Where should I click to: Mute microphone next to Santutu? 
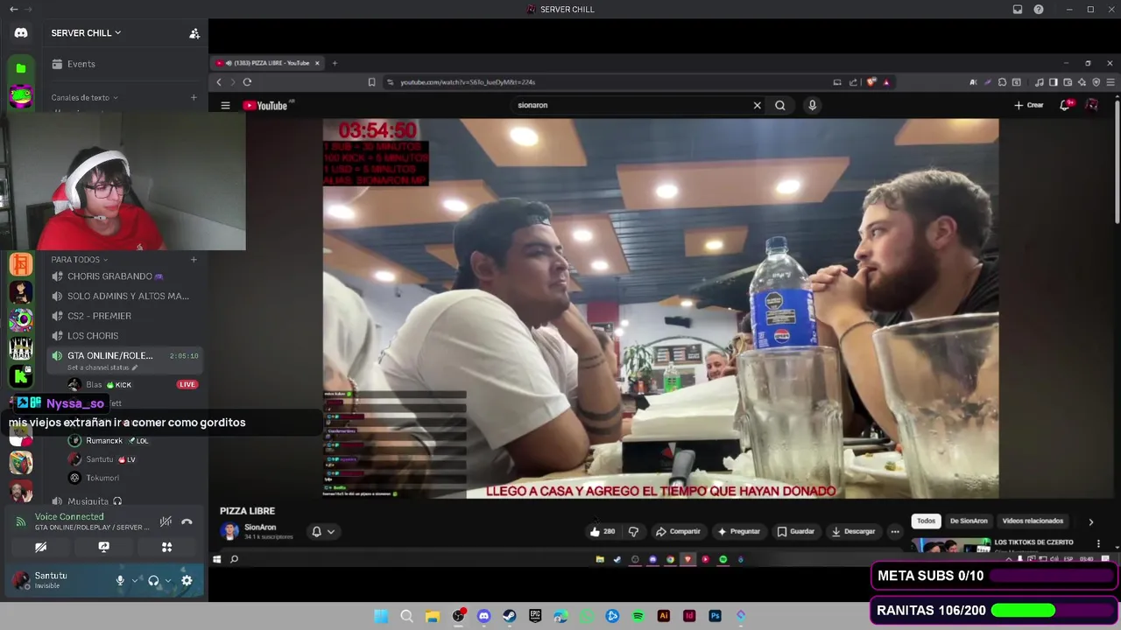click(120, 580)
